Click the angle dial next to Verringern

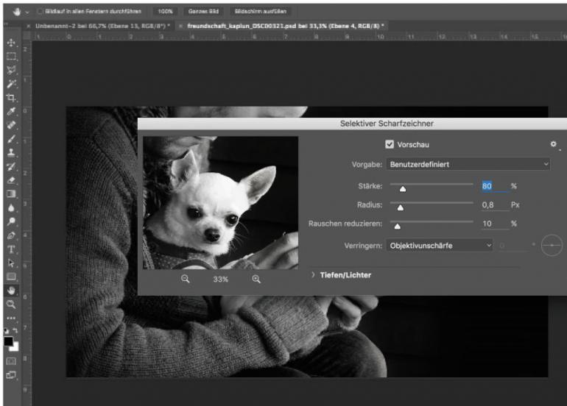tap(552, 245)
